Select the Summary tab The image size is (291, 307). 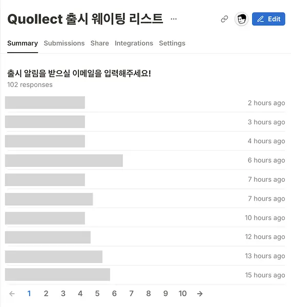click(23, 43)
